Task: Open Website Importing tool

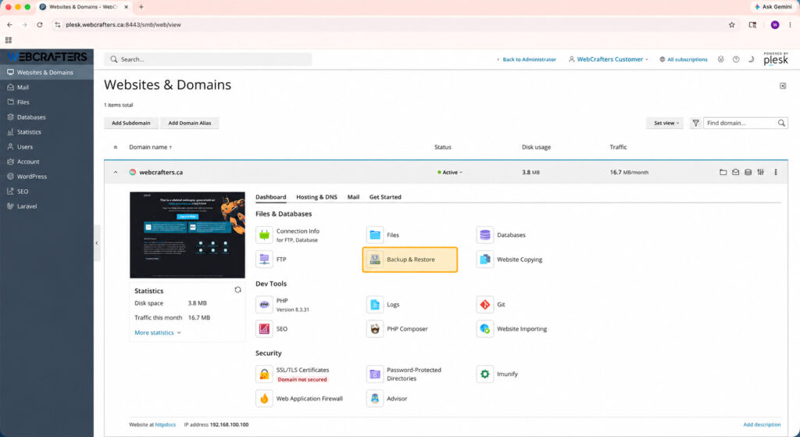Action: point(512,329)
